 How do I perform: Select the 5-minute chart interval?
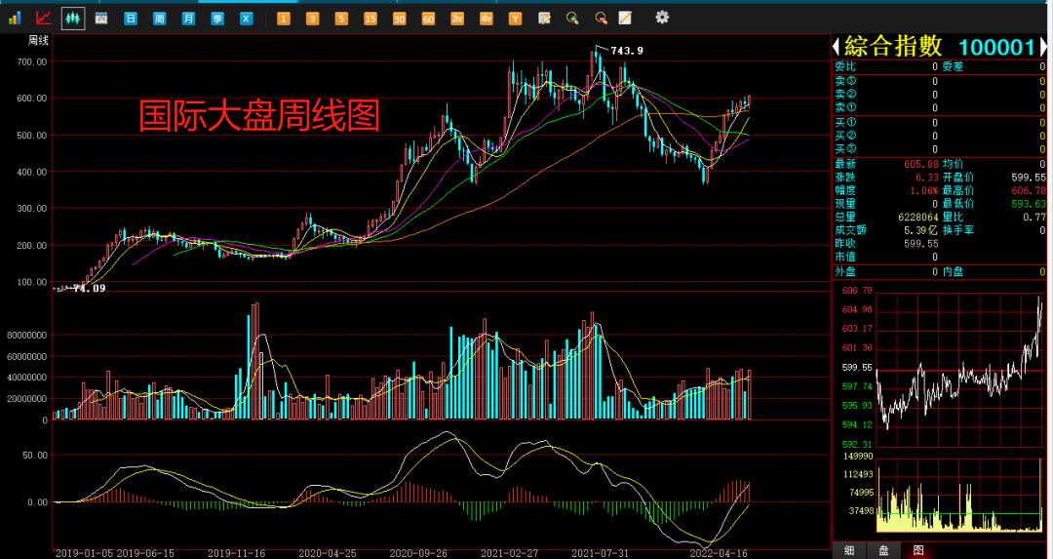342,19
